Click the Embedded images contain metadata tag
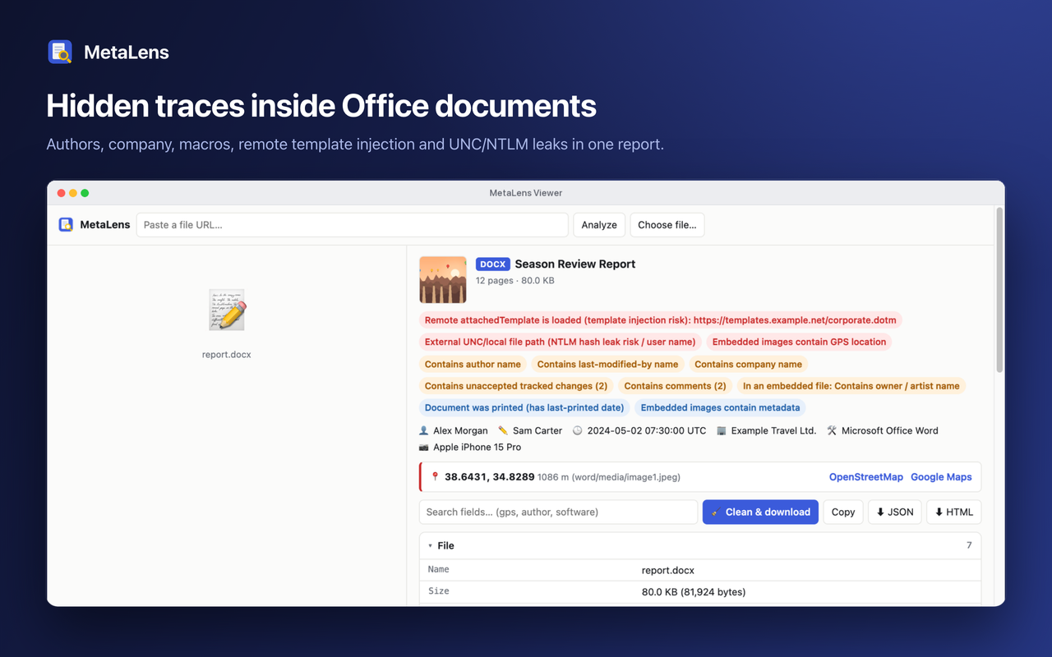The image size is (1052, 657). [x=720, y=407]
